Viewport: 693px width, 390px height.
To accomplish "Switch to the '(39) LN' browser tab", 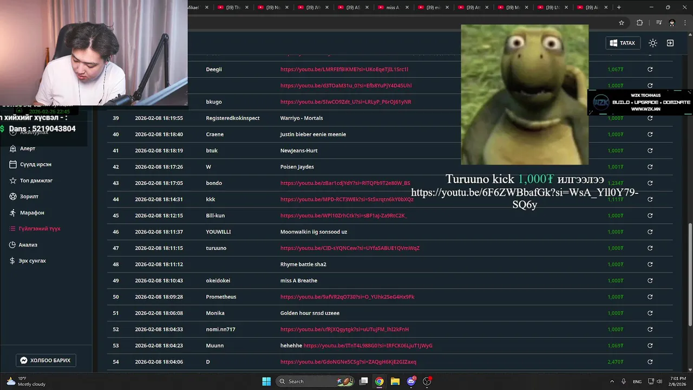I will click(552, 8).
